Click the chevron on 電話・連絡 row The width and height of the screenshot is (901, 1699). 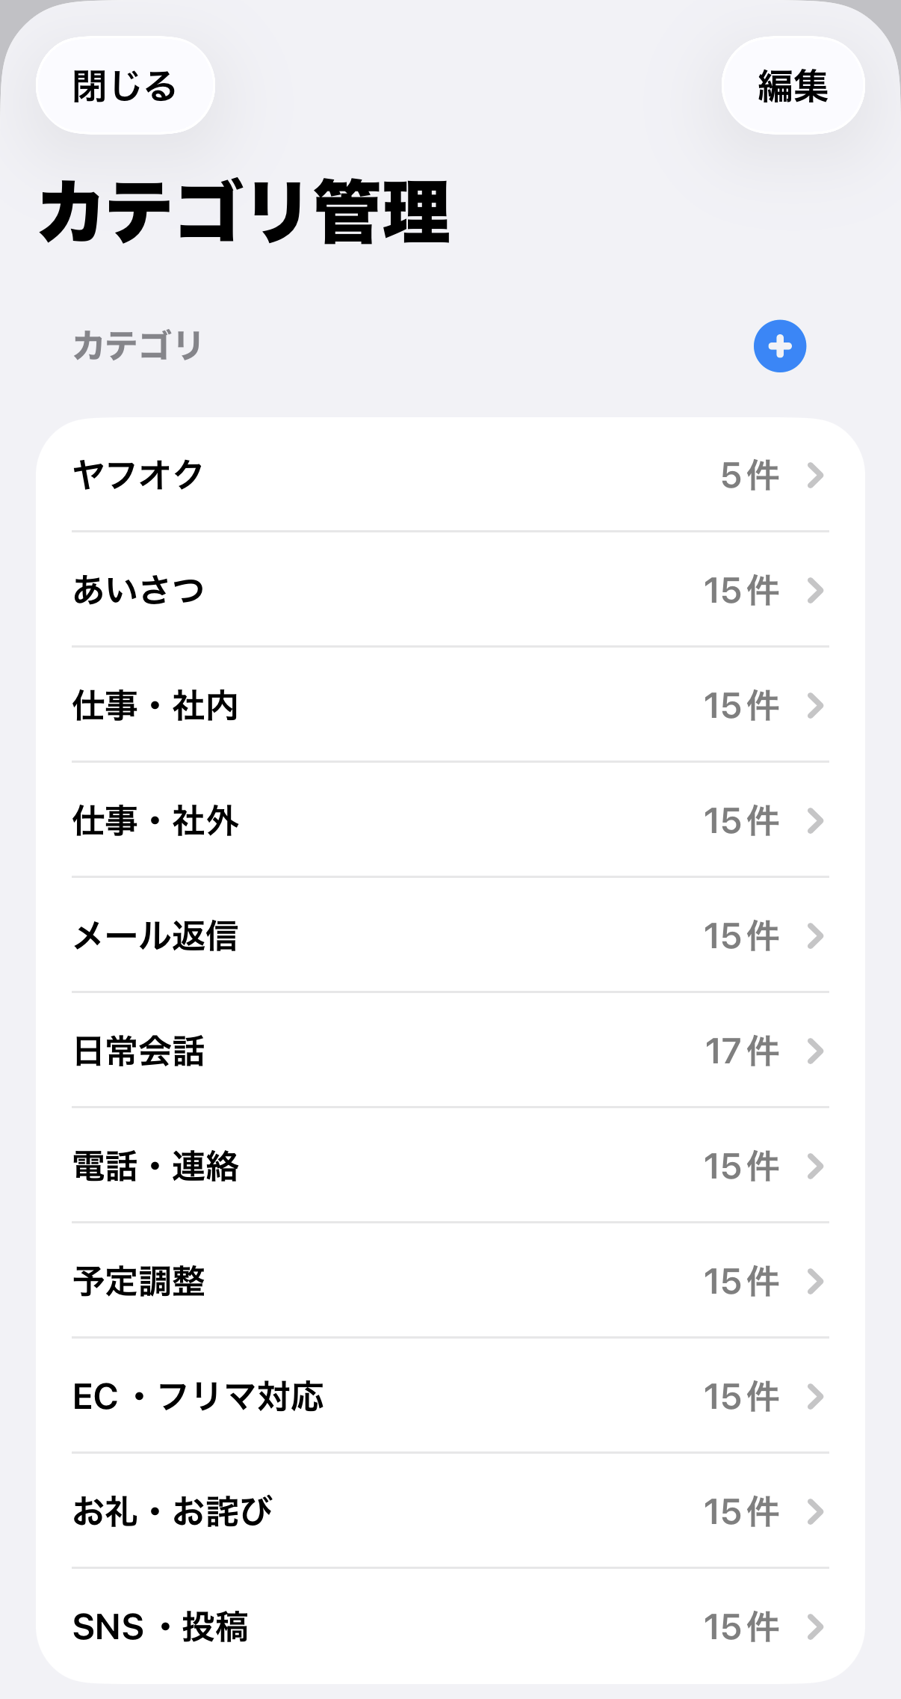[816, 1167]
